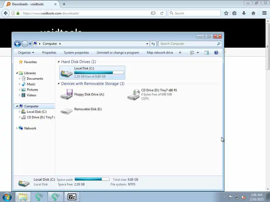
Task: Open the view options dropdown arrow
Action: click(198, 53)
